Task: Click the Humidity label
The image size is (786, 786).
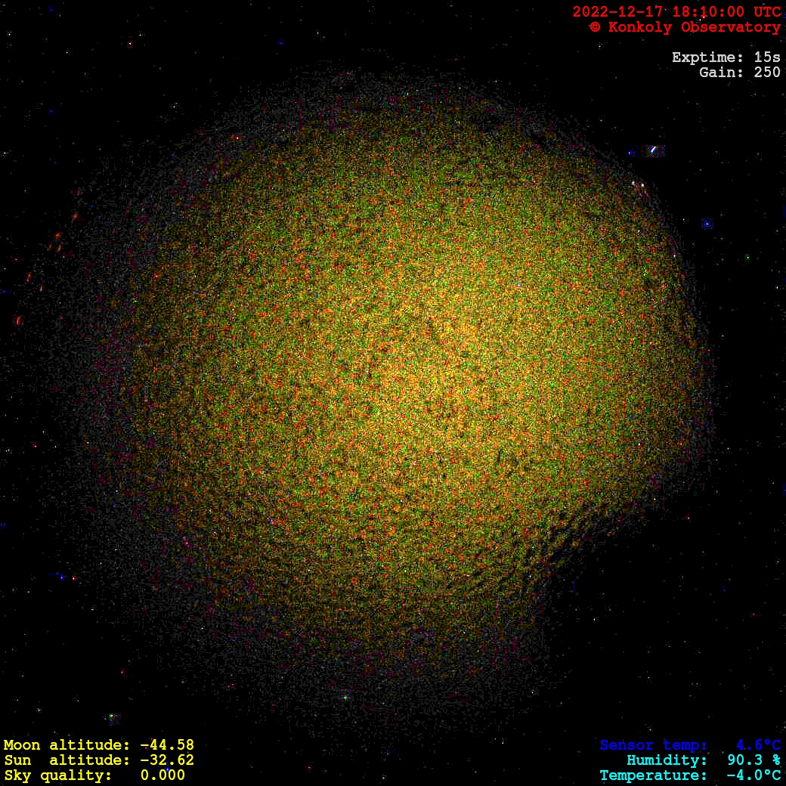Action: click(x=667, y=760)
